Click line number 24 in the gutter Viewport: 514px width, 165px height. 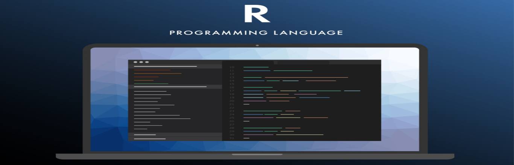[231, 114]
